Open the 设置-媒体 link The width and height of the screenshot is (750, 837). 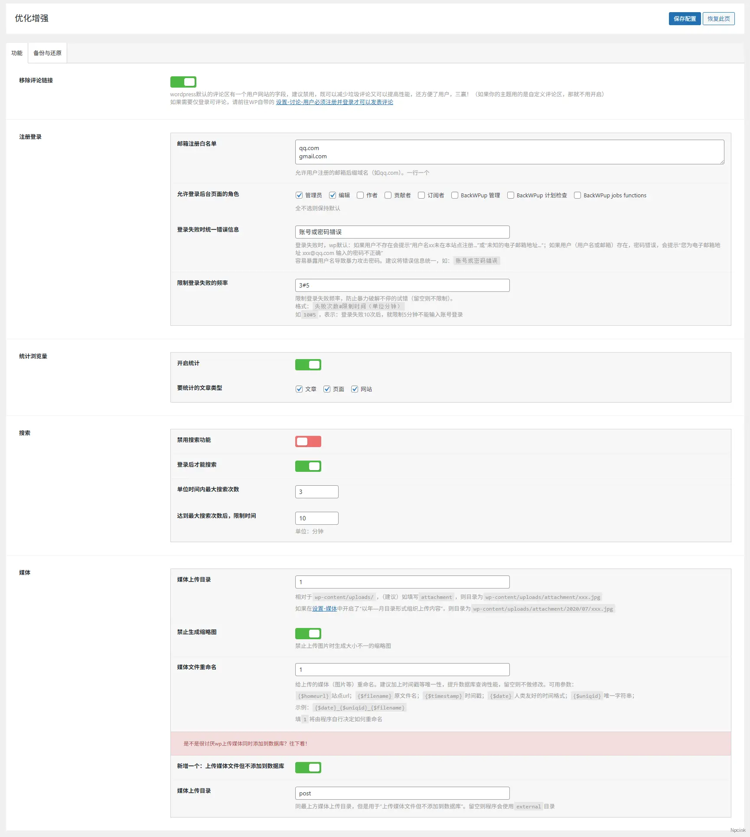click(x=324, y=608)
